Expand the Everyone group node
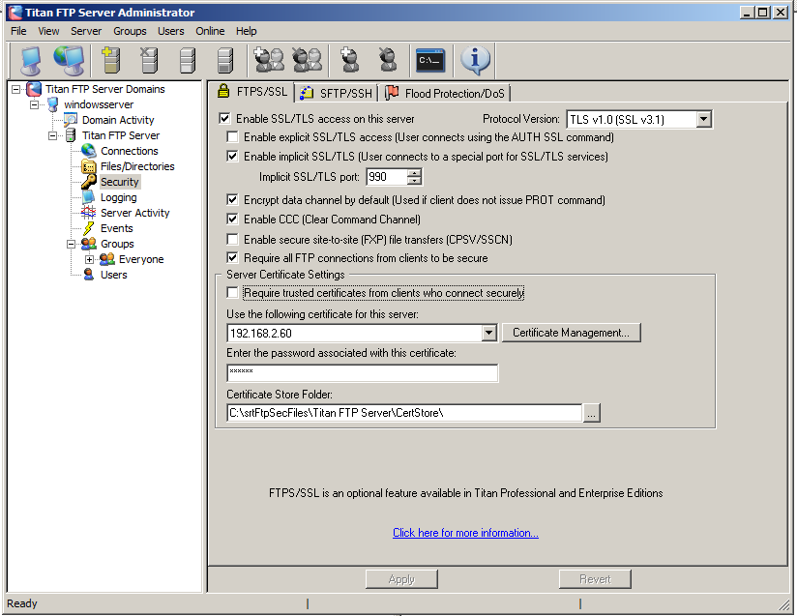 [x=89, y=260]
